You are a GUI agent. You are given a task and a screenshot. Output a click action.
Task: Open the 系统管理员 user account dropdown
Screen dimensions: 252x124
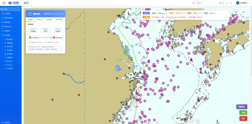[243, 3]
